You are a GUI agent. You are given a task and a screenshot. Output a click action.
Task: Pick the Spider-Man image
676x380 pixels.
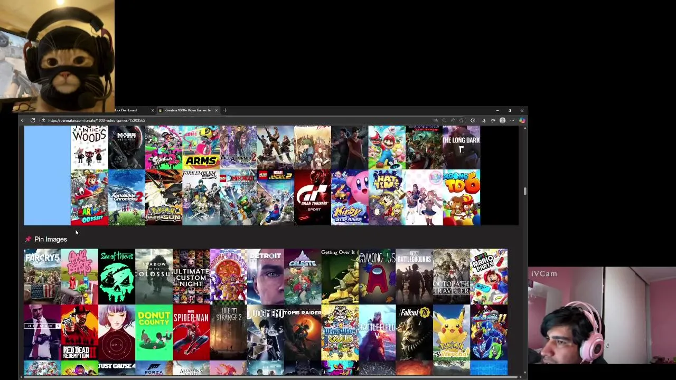(x=191, y=332)
